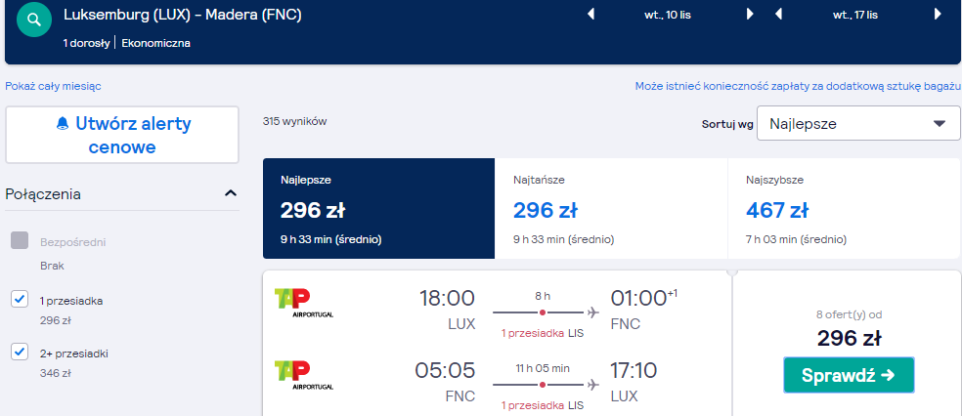Screen dimensions: 962x416
Task: Go to previous return date arrow
Action: (778, 14)
